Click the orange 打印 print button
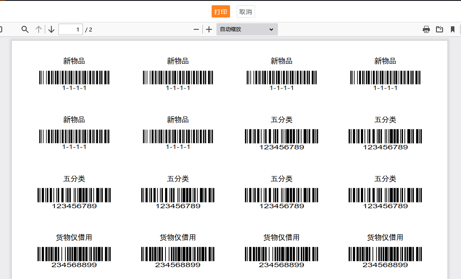 coord(220,11)
